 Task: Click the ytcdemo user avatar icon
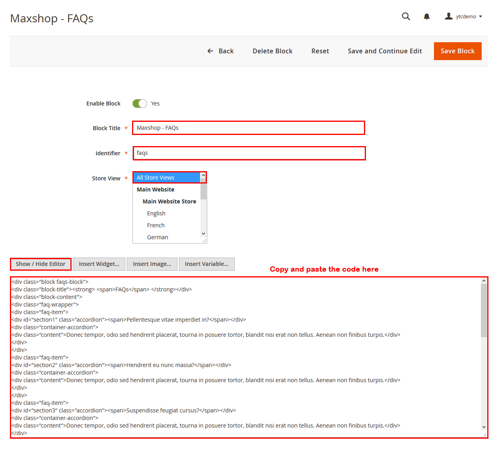(449, 16)
